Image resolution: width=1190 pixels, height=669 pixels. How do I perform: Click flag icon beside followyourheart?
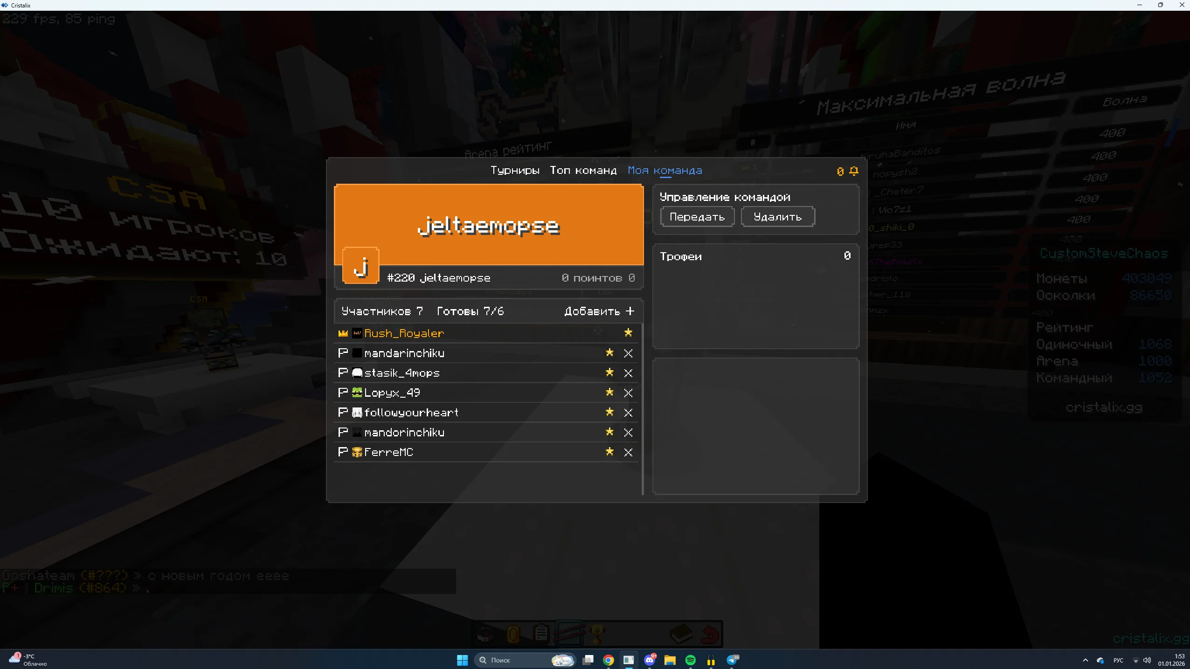point(343,412)
